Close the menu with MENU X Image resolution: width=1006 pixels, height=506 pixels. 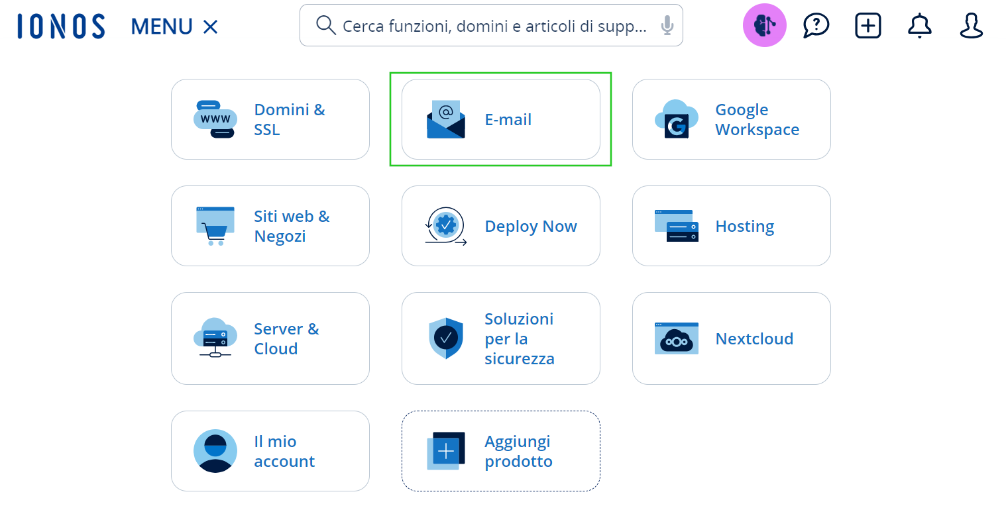pos(174,26)
